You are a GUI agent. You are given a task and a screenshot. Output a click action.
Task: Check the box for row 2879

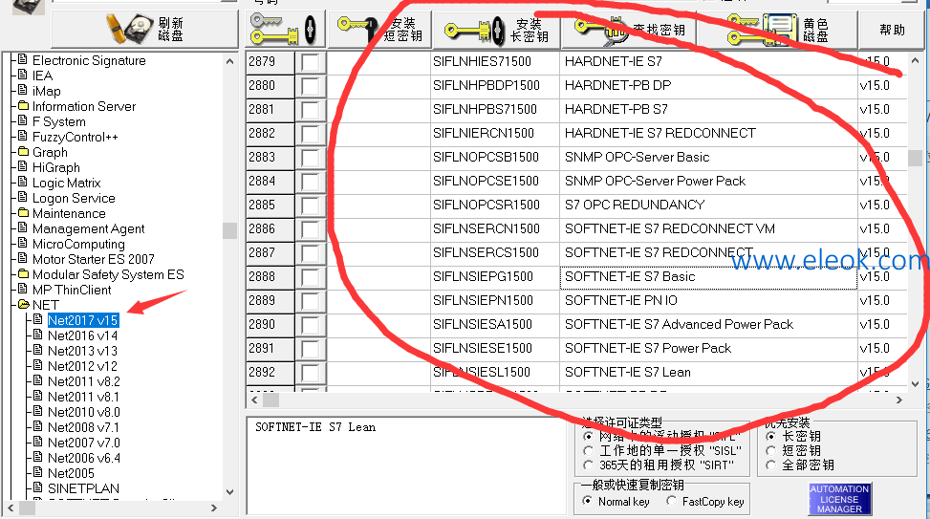pyautogui.click(x=311, y=62)
